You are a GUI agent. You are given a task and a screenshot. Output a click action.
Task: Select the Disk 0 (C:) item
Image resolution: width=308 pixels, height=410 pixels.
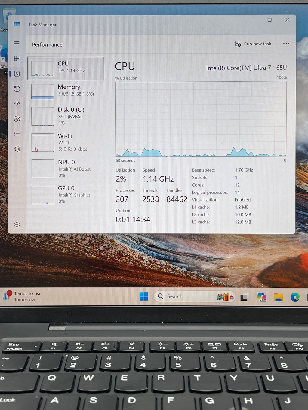[66, 116]
